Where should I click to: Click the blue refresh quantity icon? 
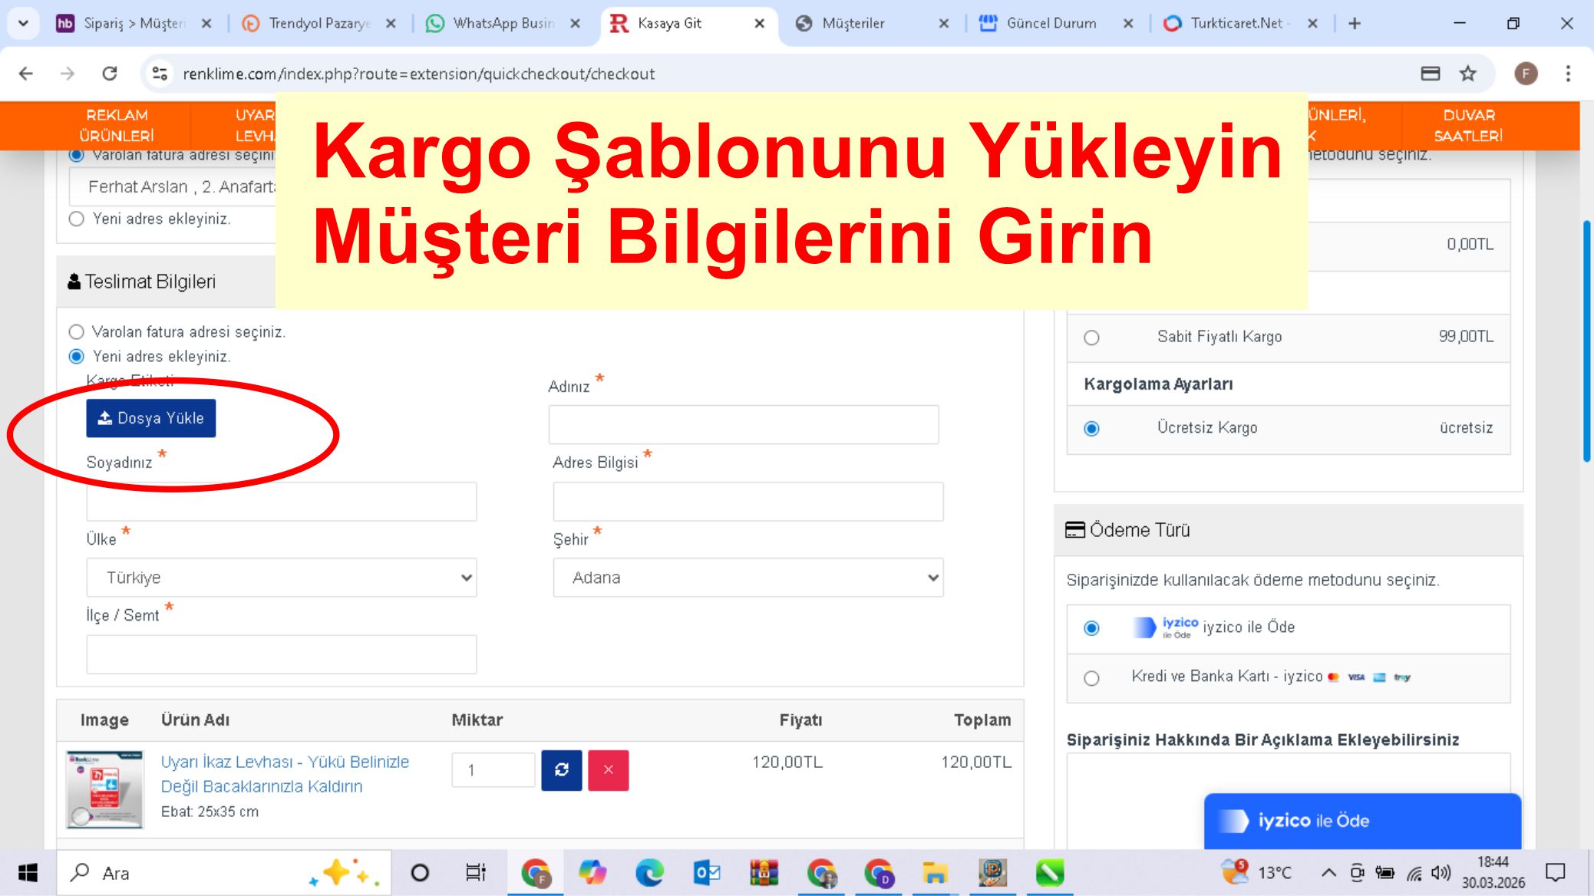pyautogui.click(x=561, y=769)
